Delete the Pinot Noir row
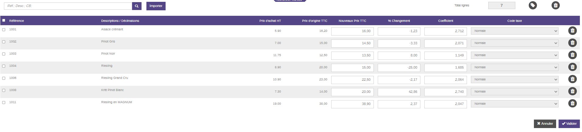 (572, 55)
